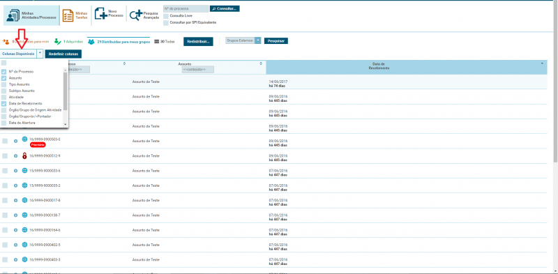Click globe icon of process 15/9999-9000033-6
This screenshot has height=274, width=558.
[x=24, y=170]
